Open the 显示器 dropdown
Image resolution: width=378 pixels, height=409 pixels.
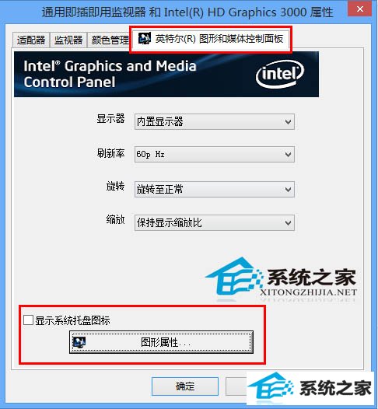point(215,121)
